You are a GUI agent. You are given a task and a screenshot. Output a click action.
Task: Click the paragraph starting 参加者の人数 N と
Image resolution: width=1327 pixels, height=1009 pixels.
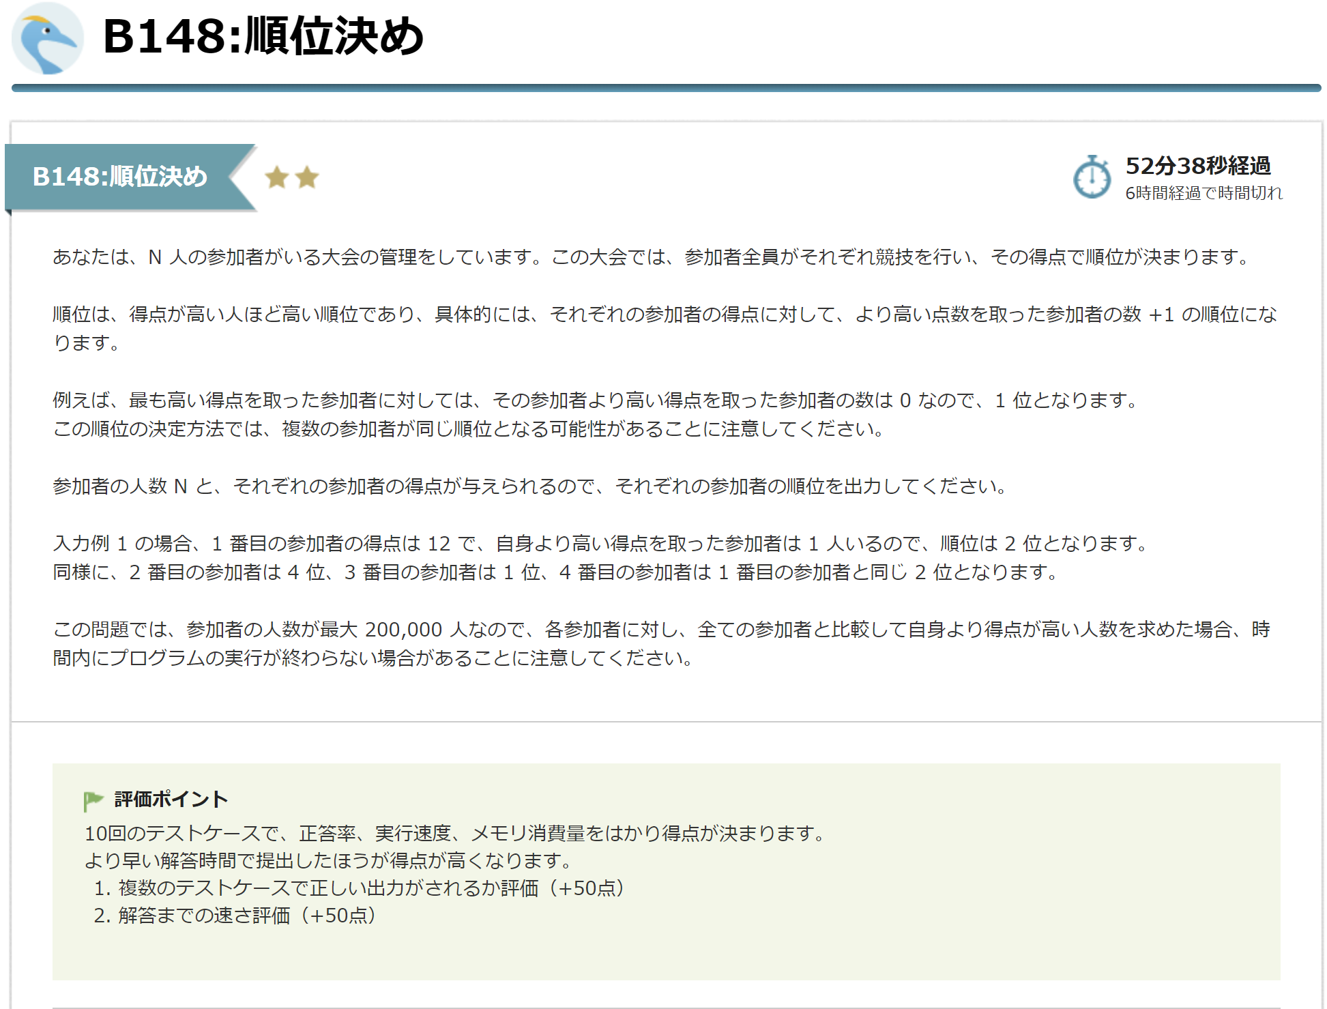pos(530,486)
